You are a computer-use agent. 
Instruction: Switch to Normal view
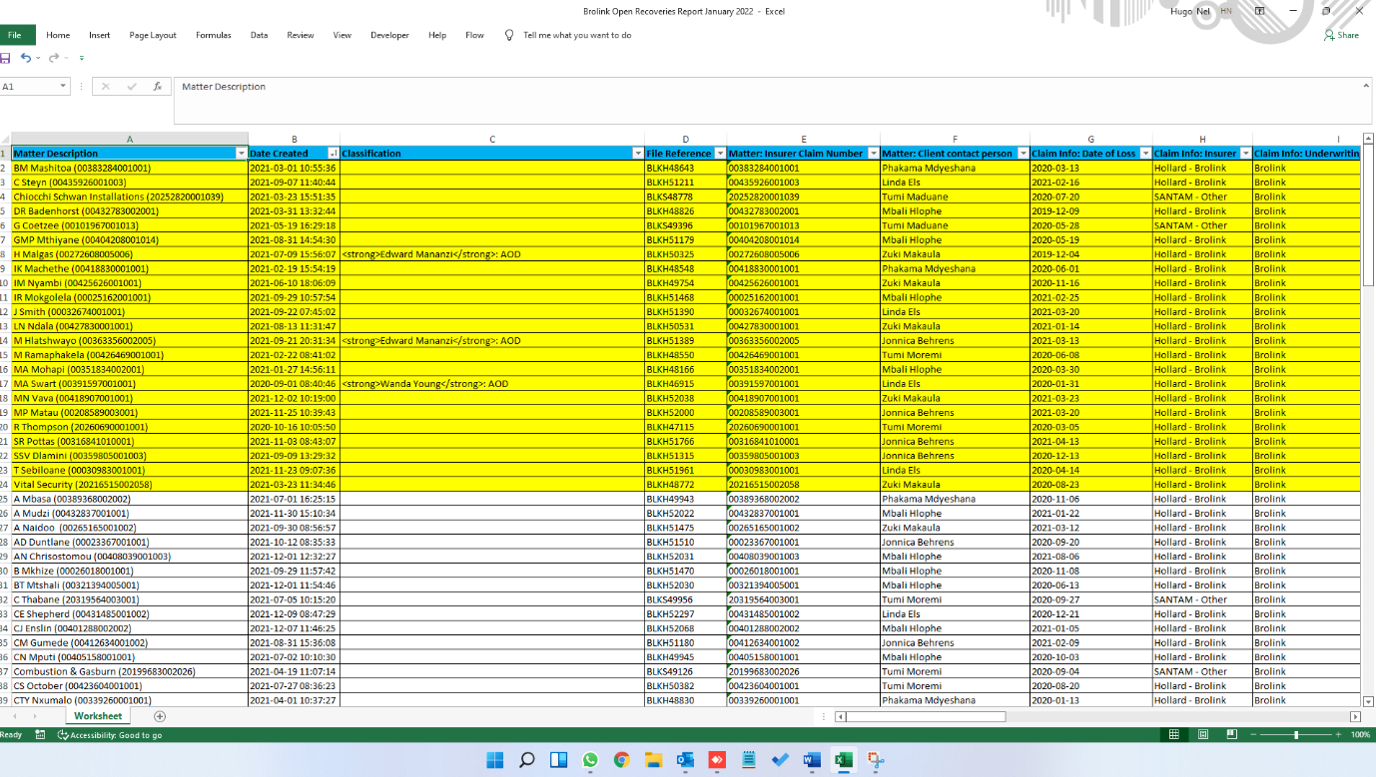[x=1175, y=735]
